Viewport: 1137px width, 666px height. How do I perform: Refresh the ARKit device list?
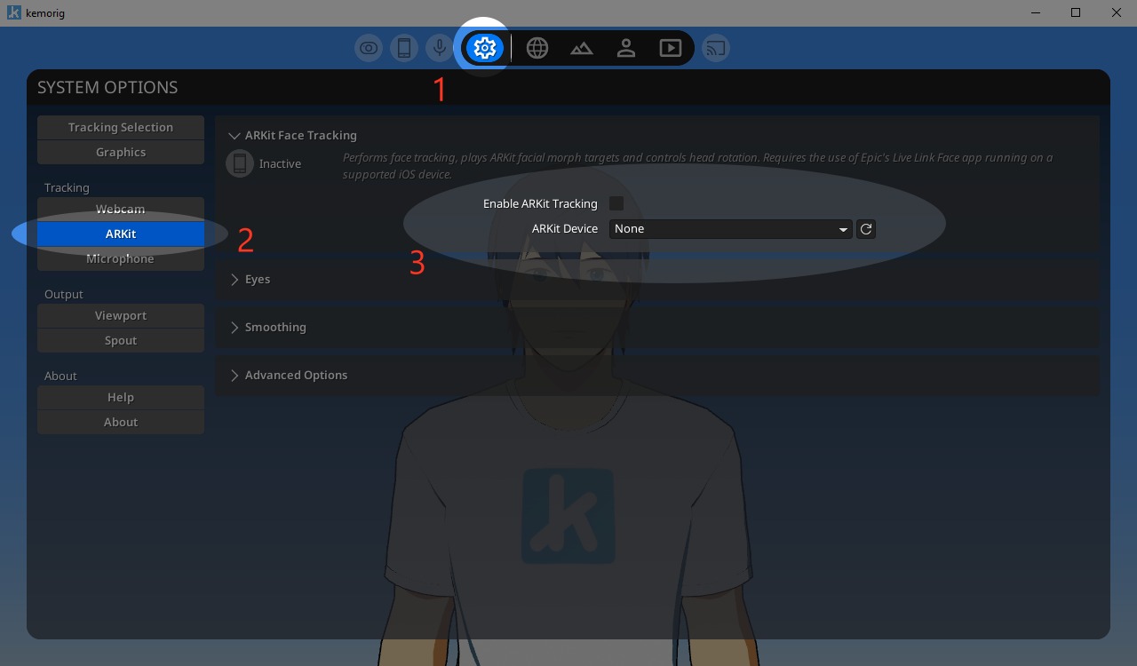point(866,229)
